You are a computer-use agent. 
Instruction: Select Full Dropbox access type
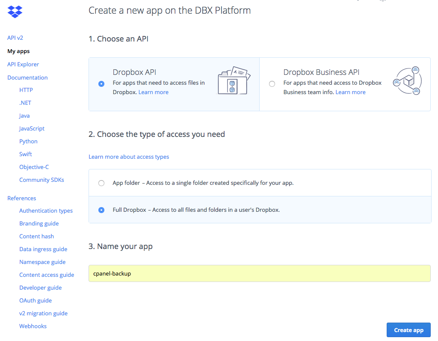(x=101, y=210)
